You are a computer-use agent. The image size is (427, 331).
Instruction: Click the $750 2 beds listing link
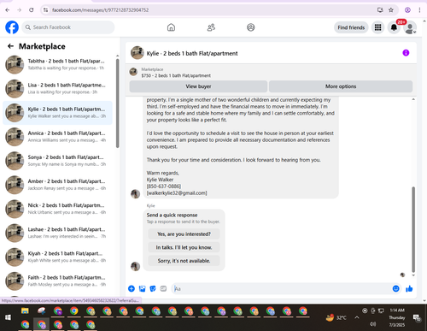(x=176, y=75)
